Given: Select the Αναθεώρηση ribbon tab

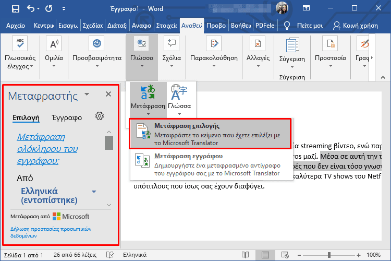Looking at the screenshot, I should click(191, 26).
